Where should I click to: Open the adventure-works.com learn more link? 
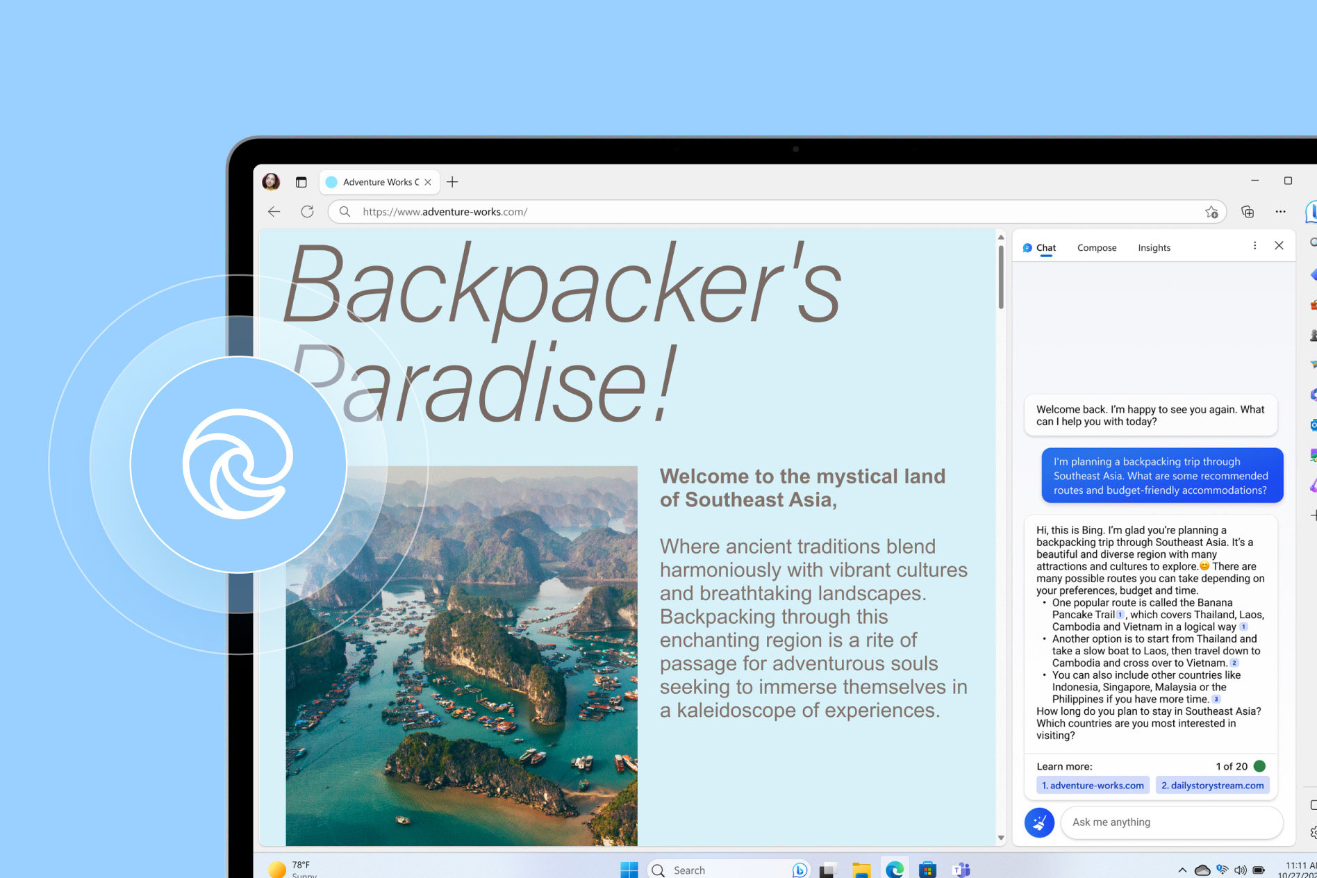coord(1093,785)
